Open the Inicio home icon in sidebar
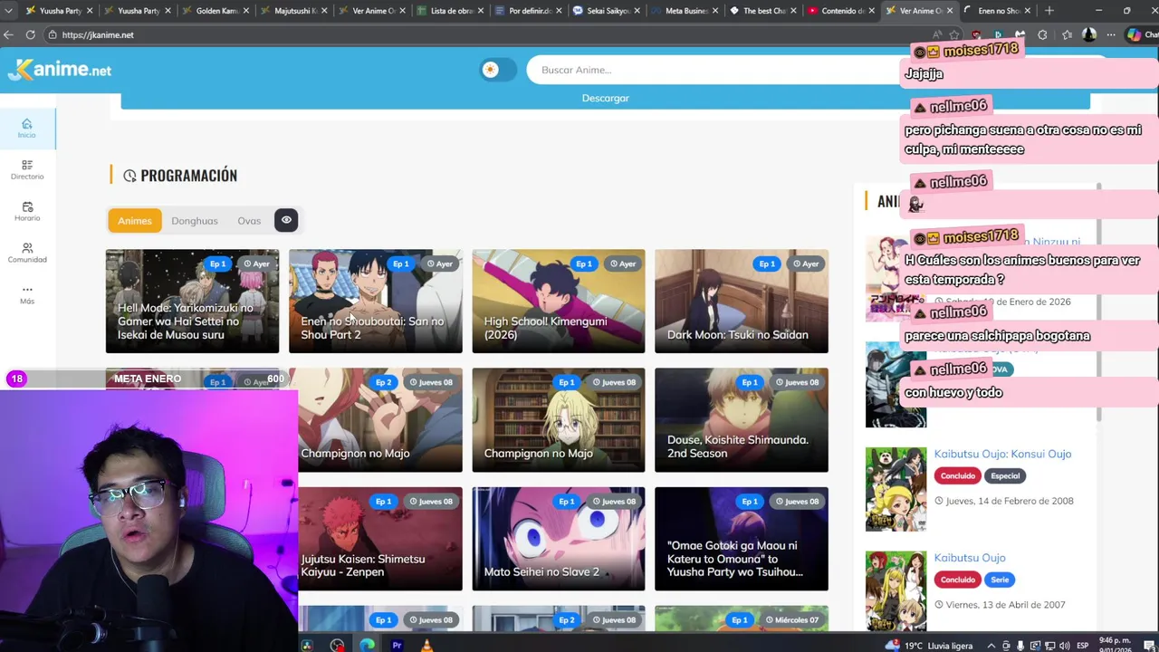1159x652 pixels. pos(27,129)
